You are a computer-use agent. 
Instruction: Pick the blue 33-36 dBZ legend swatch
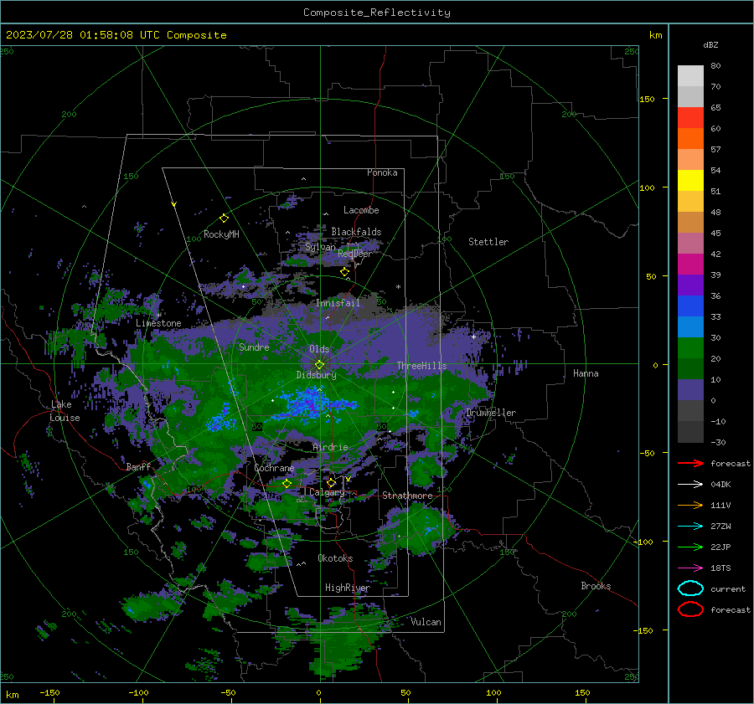point(690,306)
